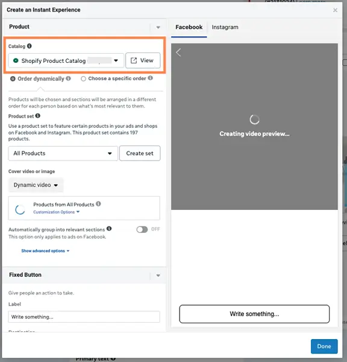Click the Catalog info icon

(x=30, y=46)
